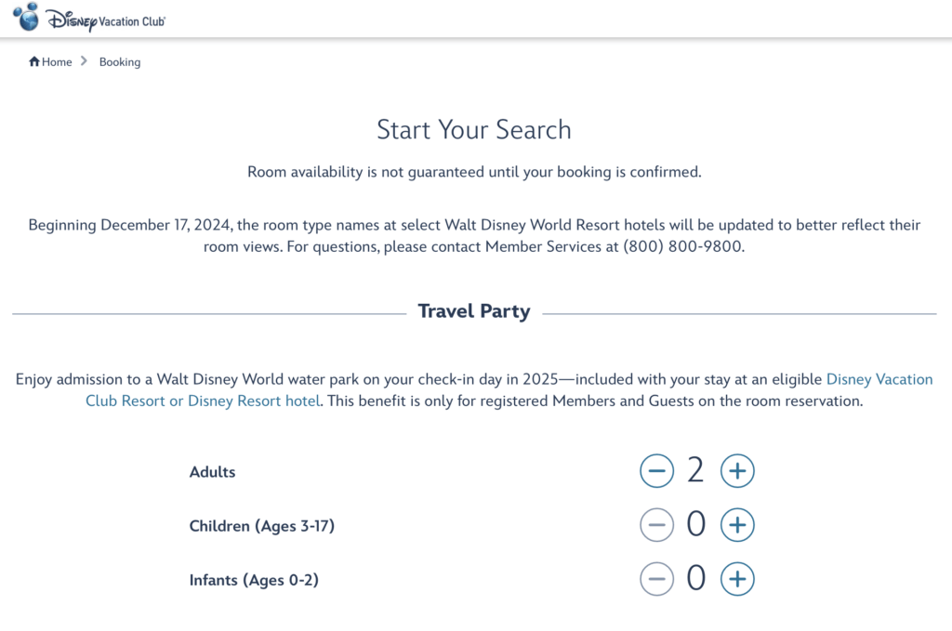Decrease the number of Adults
Image resolution: width=952 pixels, height=631 pixels.
[x=656, y=471]
